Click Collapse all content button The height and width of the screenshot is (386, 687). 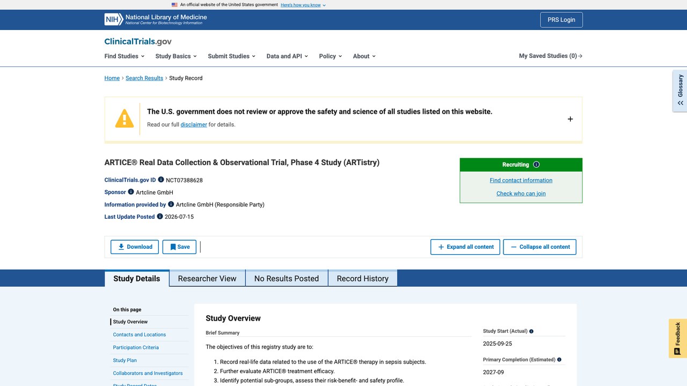point(540,247)
